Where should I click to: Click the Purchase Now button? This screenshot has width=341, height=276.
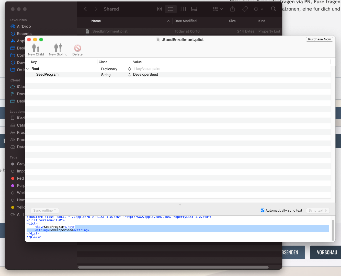coord(319,39)
